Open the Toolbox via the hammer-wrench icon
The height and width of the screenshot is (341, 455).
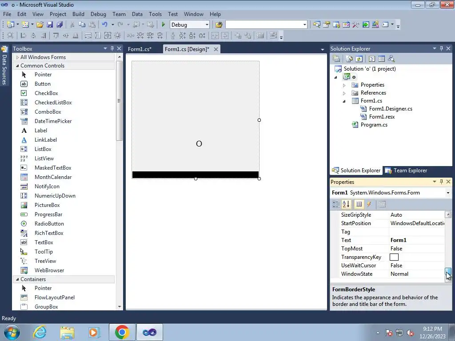tap(356, 25)
